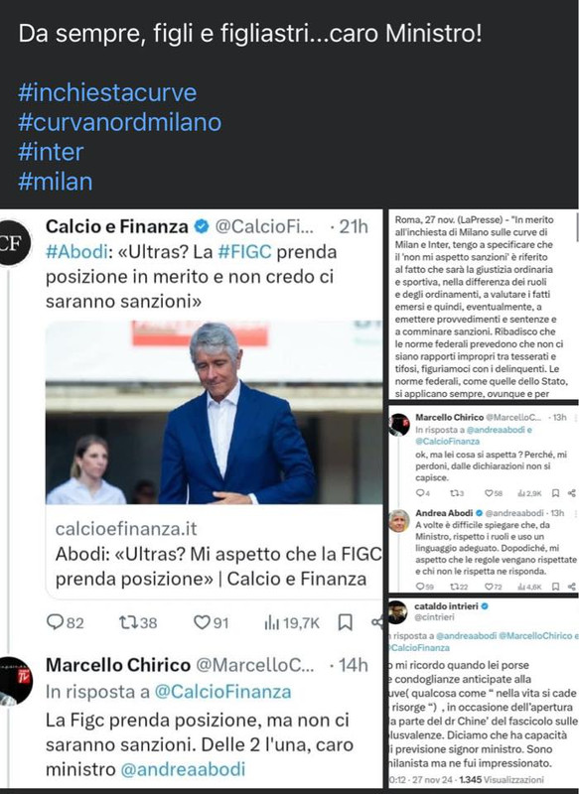Open the #Abodi hashtag in tweet
This screenshot has height=794, width=579.
click(77, 252)
